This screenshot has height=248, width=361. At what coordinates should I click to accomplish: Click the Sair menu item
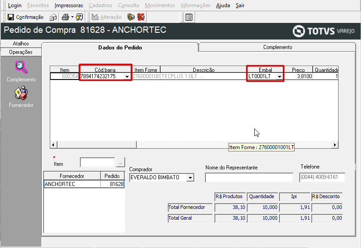click(240, 5)
